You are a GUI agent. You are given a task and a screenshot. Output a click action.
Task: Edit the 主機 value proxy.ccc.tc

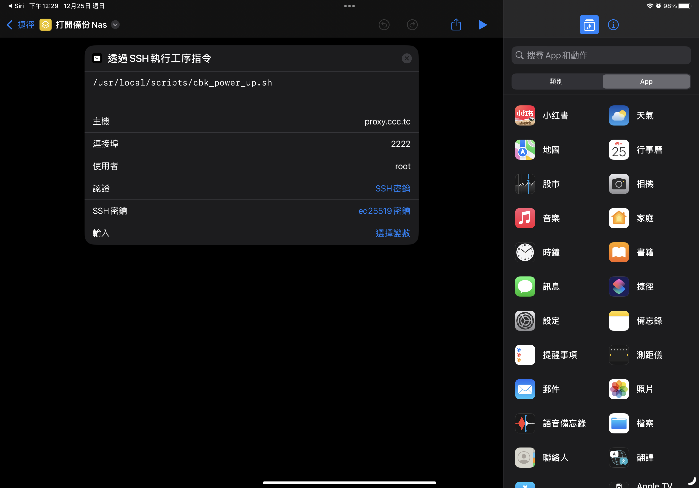[387, 121]
